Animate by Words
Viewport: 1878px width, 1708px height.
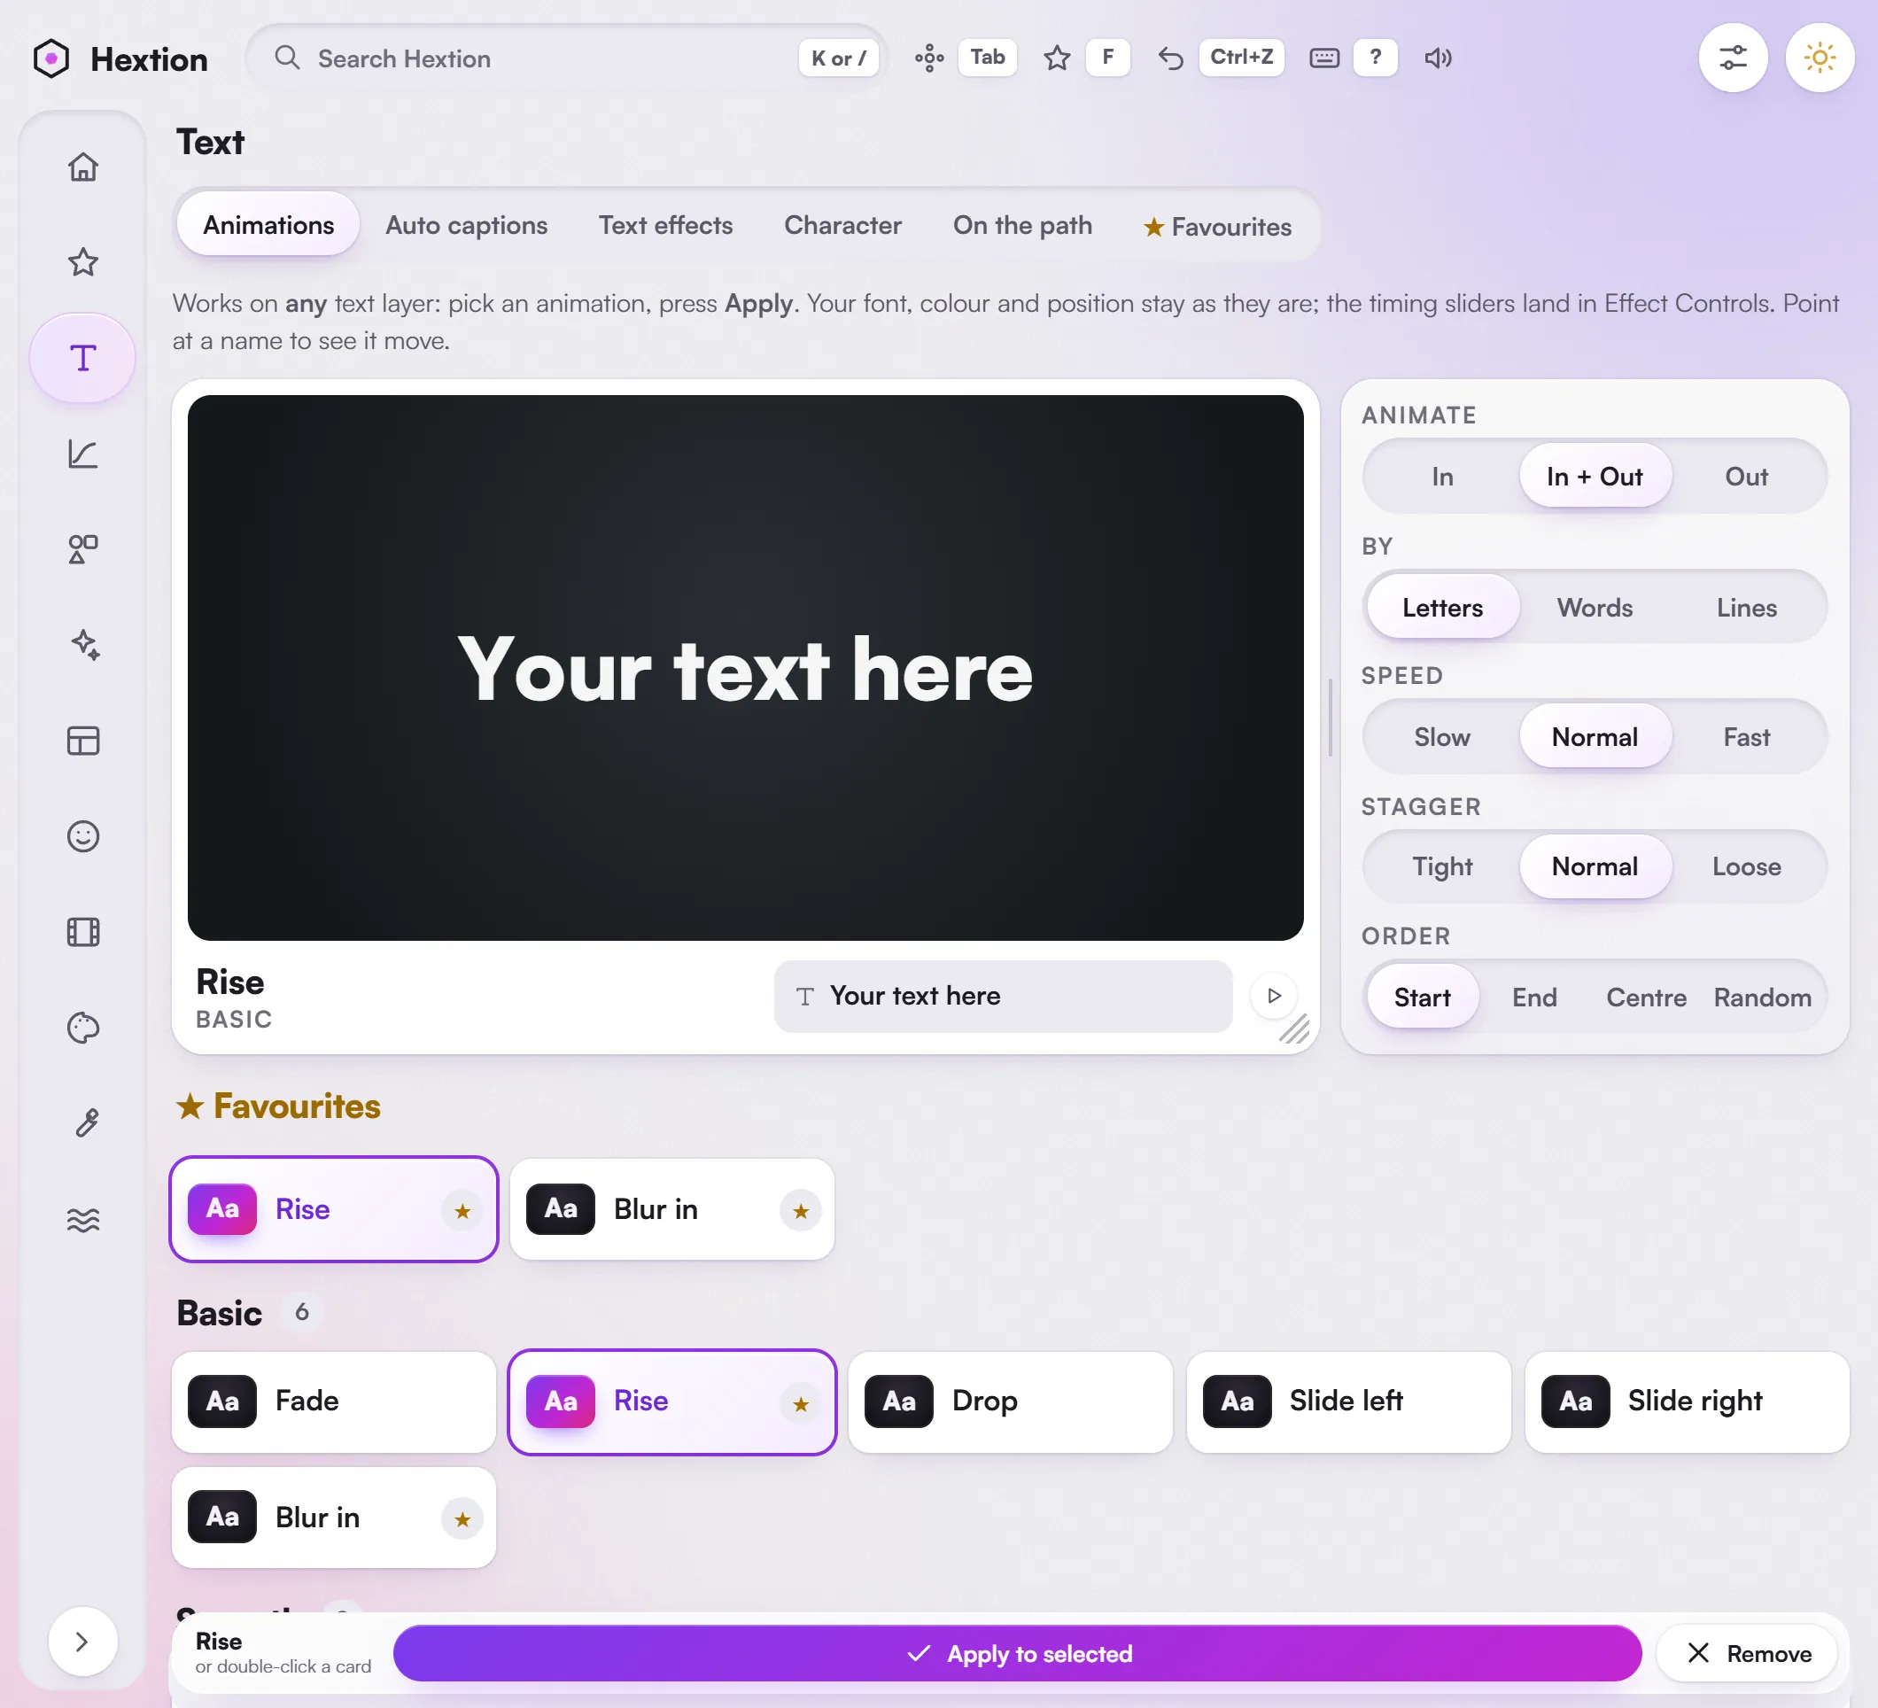click(x=1594, y=608)
